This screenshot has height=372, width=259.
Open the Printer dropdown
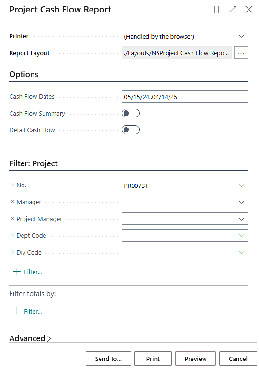(185, 36)
